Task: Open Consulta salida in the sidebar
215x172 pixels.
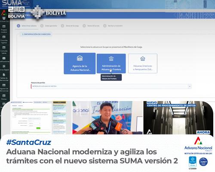Action: 4,50
